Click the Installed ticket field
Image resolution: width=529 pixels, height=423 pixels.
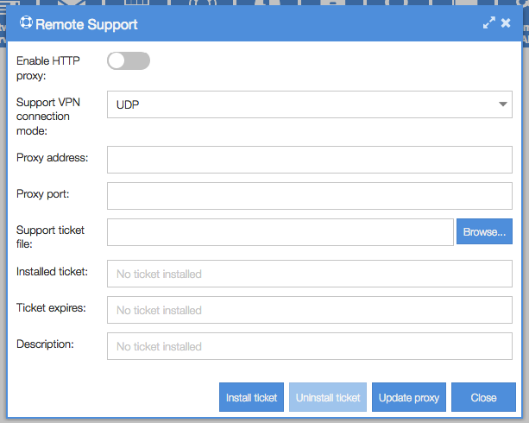tap(309, 274)
